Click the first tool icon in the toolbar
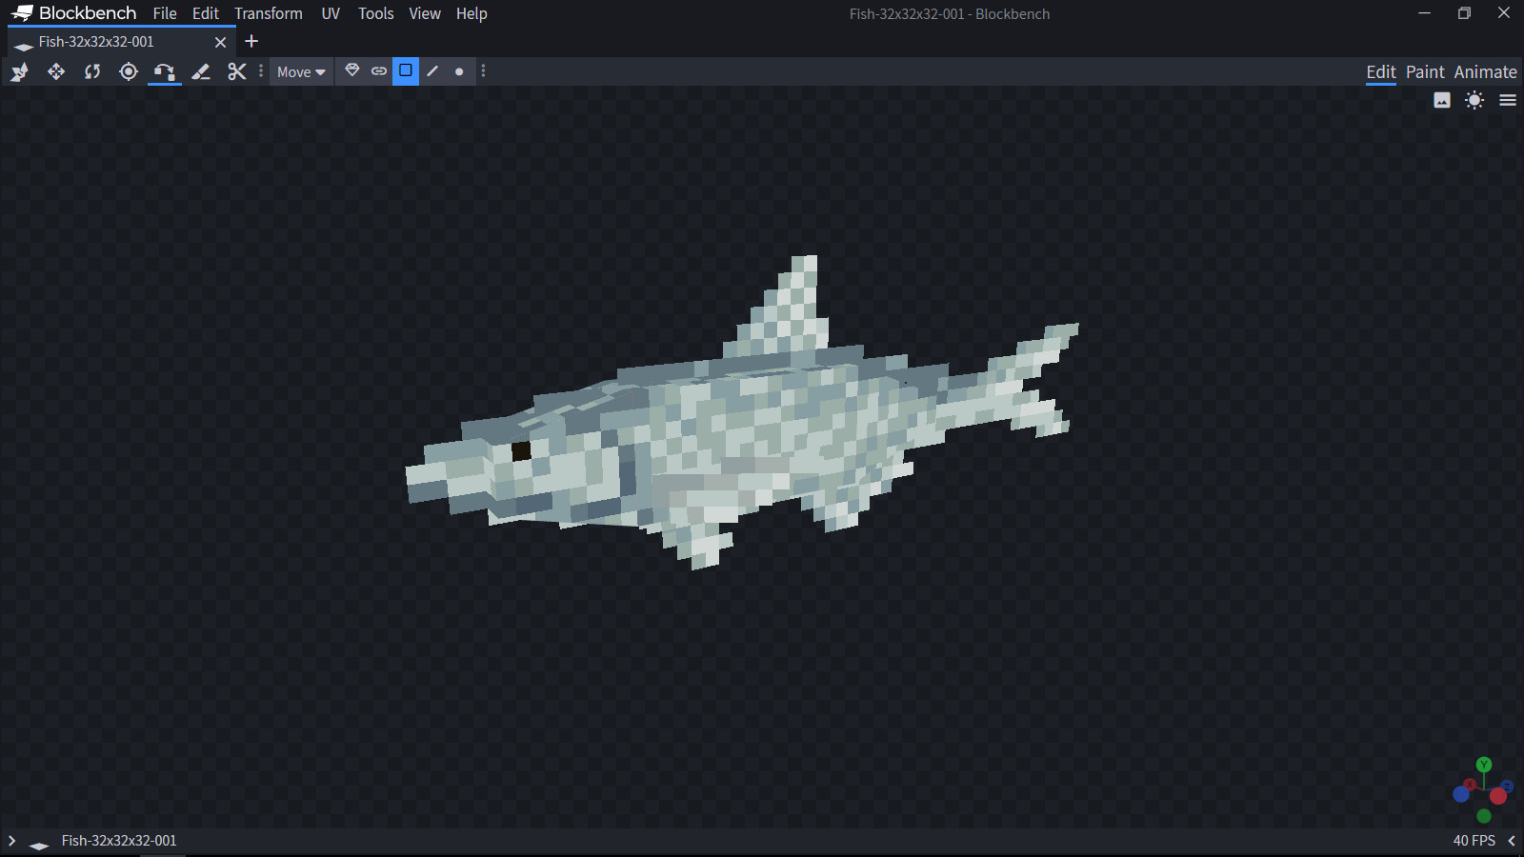The height and width of the screenshot is (857, 1524). (20, 71)
